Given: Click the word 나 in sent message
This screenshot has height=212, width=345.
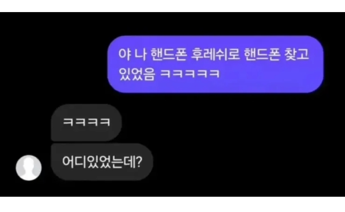Looking at the screenshot, I should pos(141,54).
